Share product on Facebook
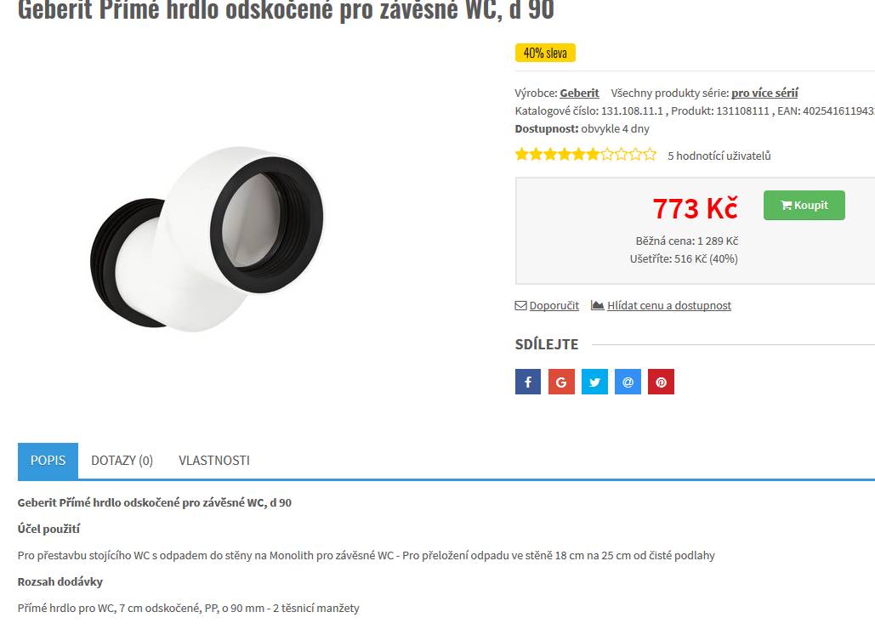The width and height of the screenshot is (875, 629). (x=528, y=382)
